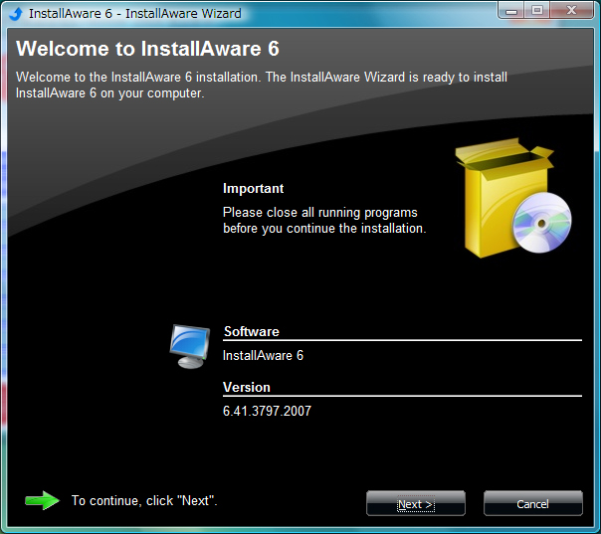Click the window title 'InstallAware 6 - InstallAware Wizard'
This screenshot has width=601, height=534.
pyautogui.click(x=135, y=13)
